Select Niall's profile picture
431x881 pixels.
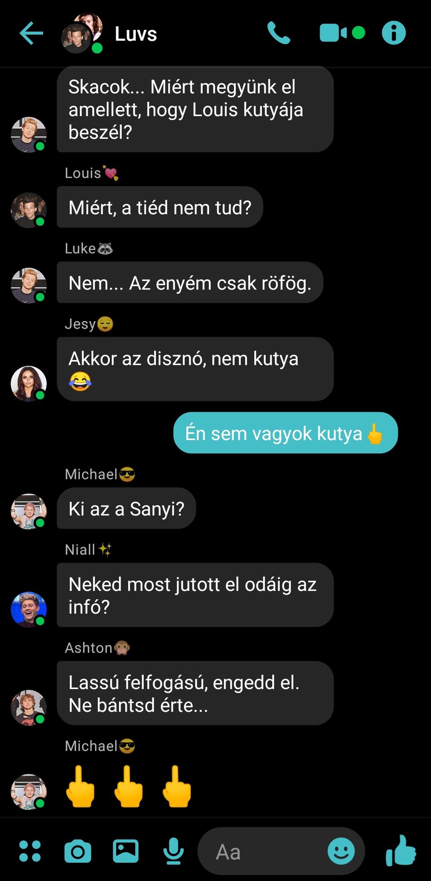(28, 609)
